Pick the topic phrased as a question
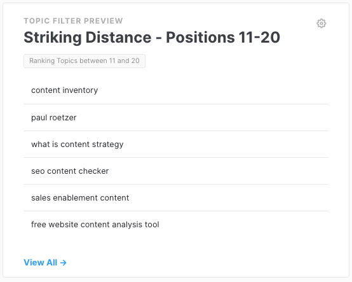The width and height of the screenshot is (352, 282). click(x=176, y=145)
